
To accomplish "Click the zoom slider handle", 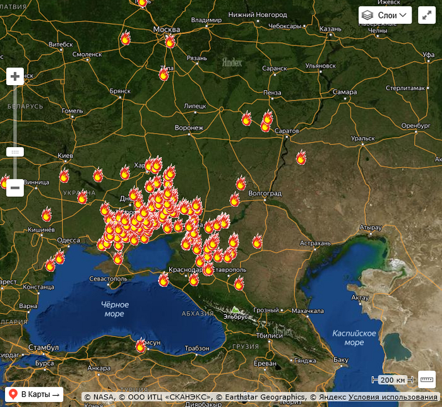I will tap(15, 152).
